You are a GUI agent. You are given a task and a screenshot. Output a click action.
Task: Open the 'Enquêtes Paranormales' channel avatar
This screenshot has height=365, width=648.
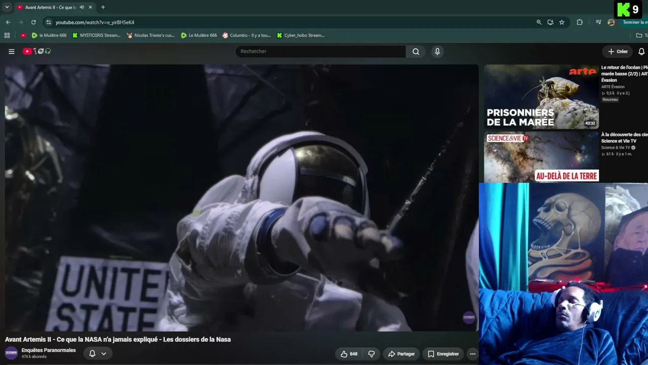11,353
